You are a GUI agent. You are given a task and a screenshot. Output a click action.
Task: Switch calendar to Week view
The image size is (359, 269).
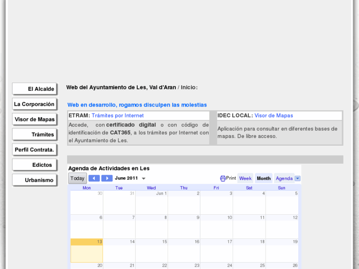click(245, 178)
